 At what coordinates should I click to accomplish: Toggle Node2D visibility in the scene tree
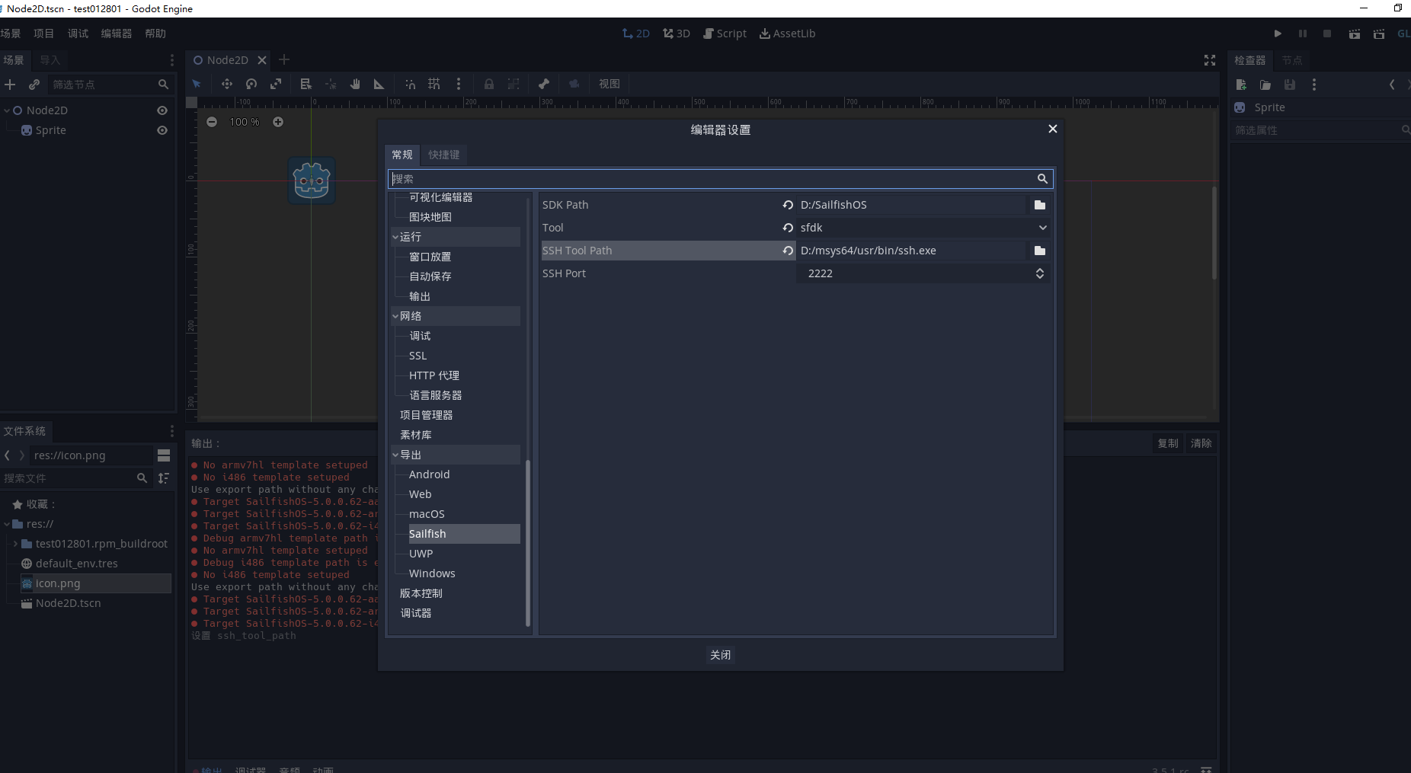coord(162,110)
